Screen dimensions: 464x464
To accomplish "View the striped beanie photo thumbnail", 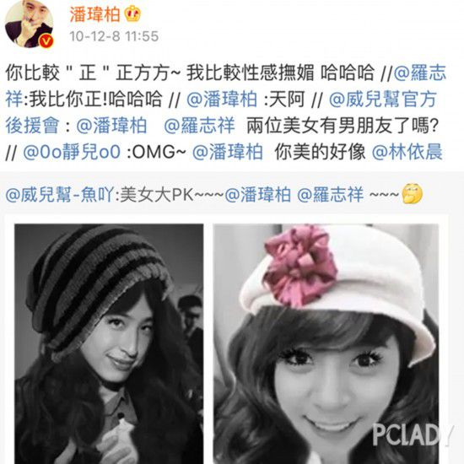I will pyautogui.click(x=109, y=344).
